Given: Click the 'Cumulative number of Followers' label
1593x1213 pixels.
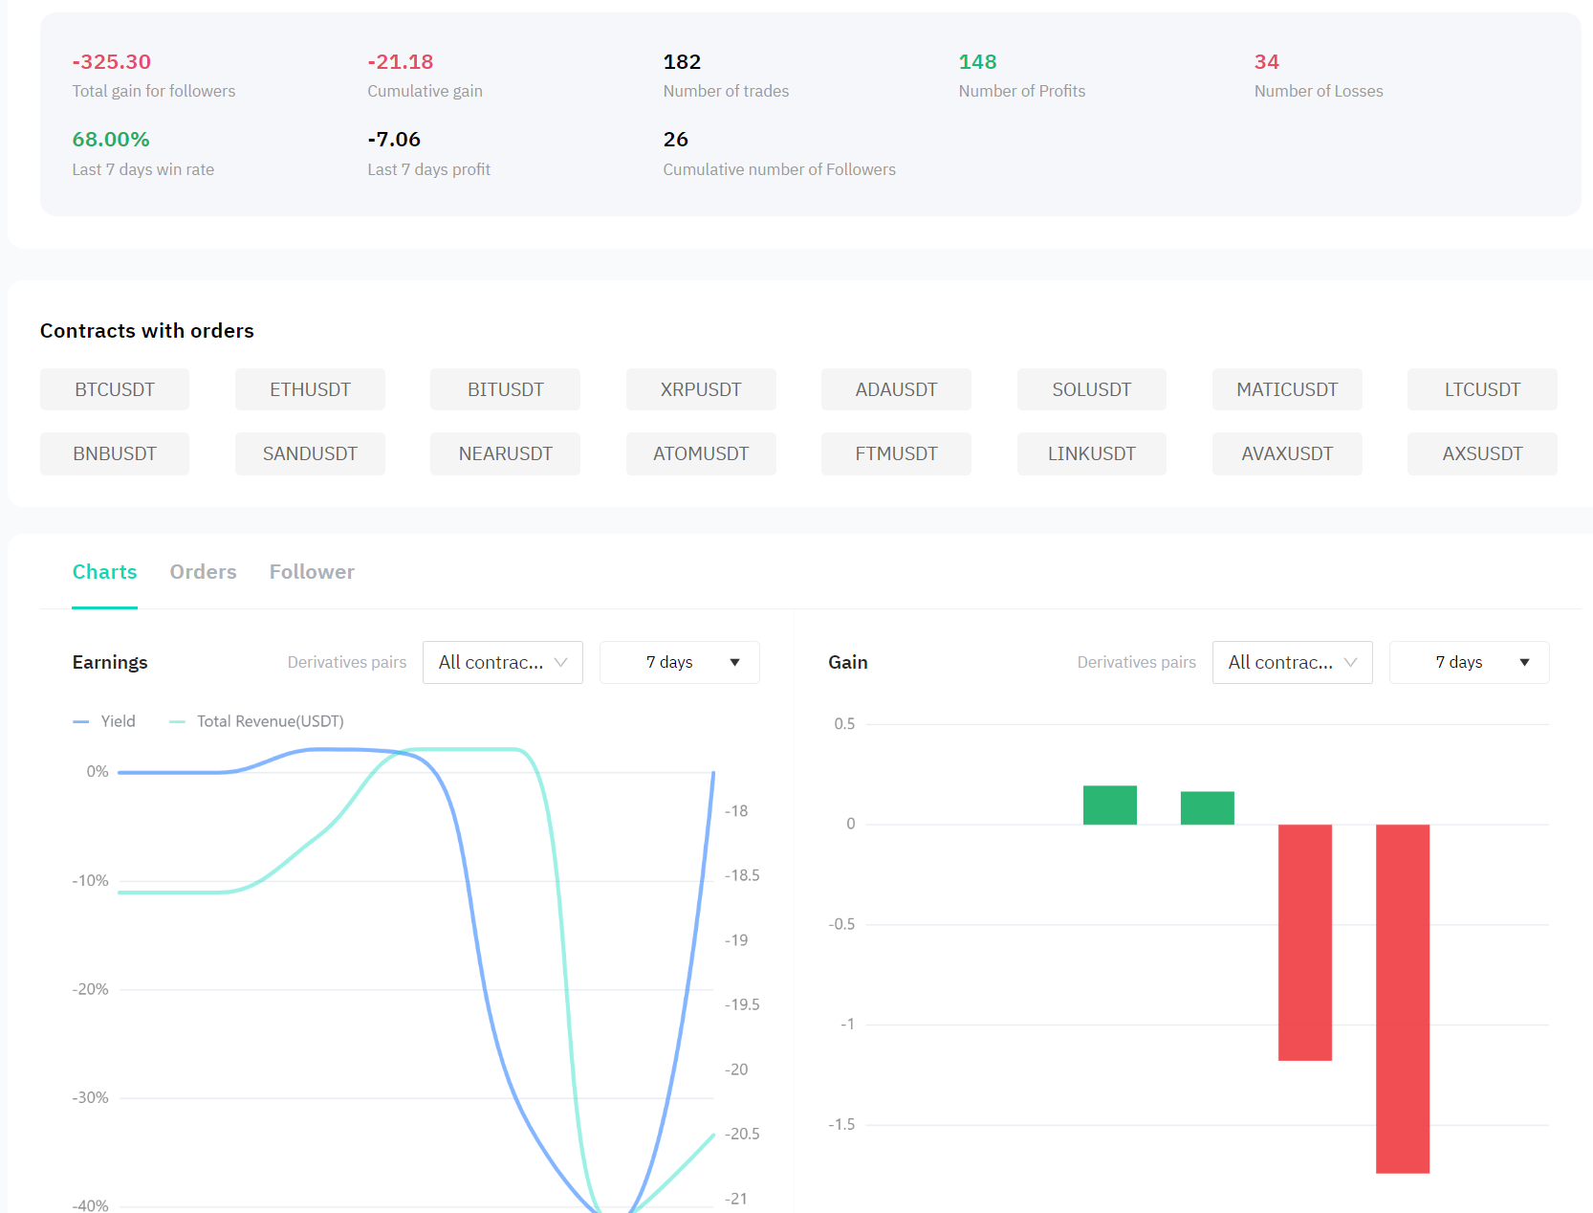Looking at the screenshot, I should coord(779,169).
